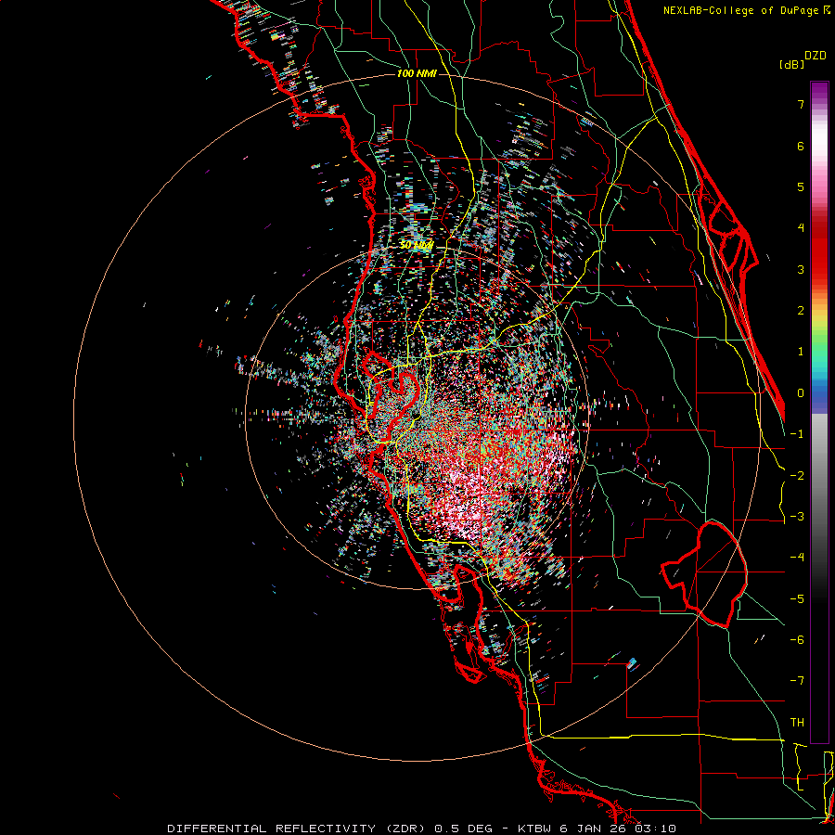The width and height of the screenshot is (835, 835).
Task: Click the 0 scale value
Action: [801, 393]
